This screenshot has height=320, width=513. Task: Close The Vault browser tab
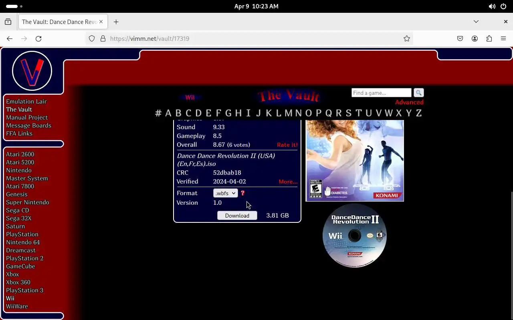click(101, 22)
